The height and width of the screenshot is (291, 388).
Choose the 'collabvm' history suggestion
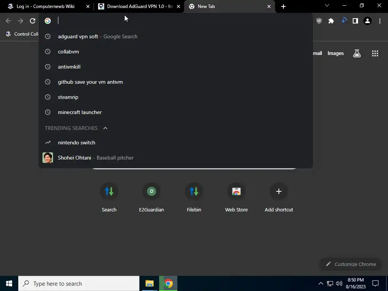[176, 52]
